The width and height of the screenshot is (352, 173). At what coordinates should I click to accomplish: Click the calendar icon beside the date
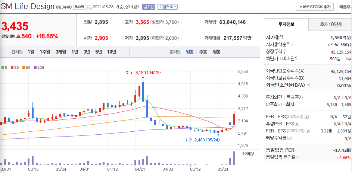tap(89, 7)
